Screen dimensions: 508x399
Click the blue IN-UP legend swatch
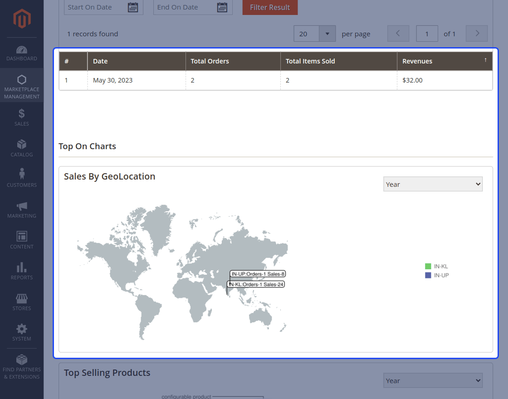click(x=428, y=275)
